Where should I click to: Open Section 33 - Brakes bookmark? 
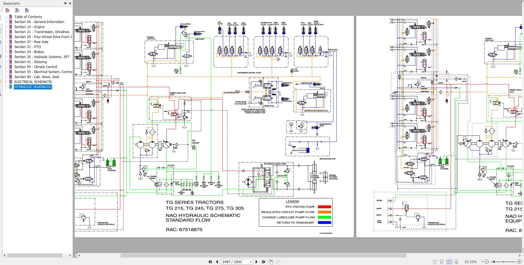(29, 52)
